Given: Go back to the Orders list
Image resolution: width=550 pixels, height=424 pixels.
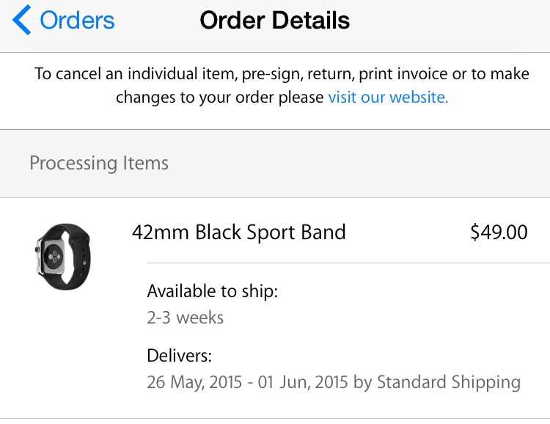Looking at the screenshot, I should [77, 21].
